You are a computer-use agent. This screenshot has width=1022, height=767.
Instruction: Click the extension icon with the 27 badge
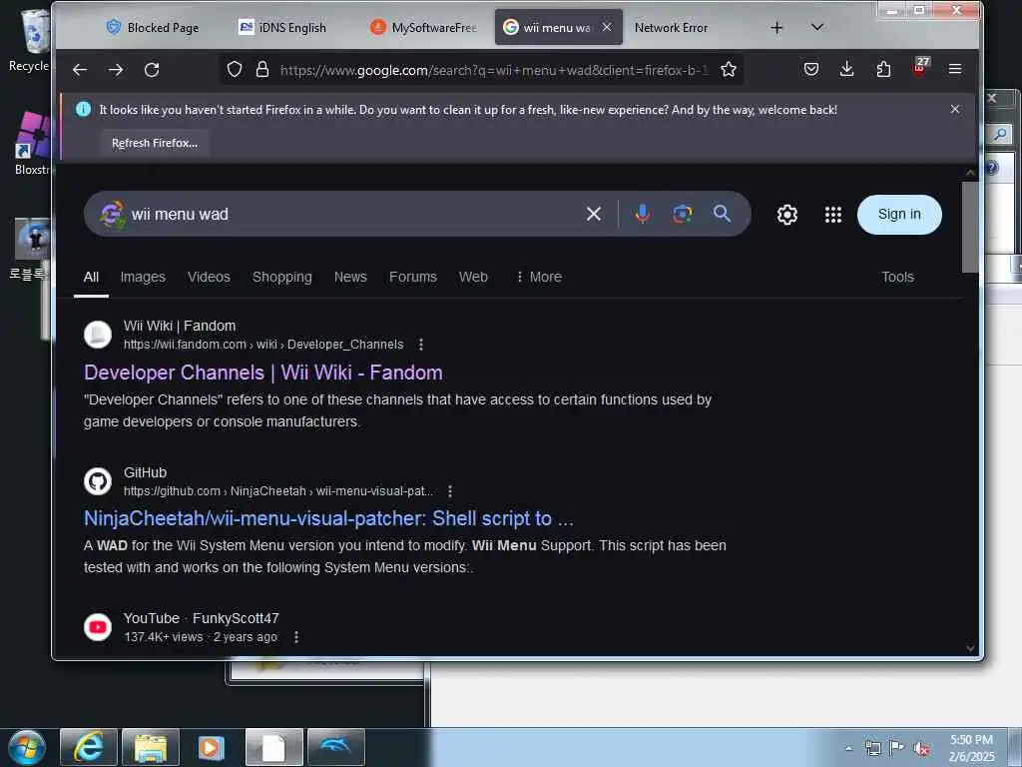919,68
